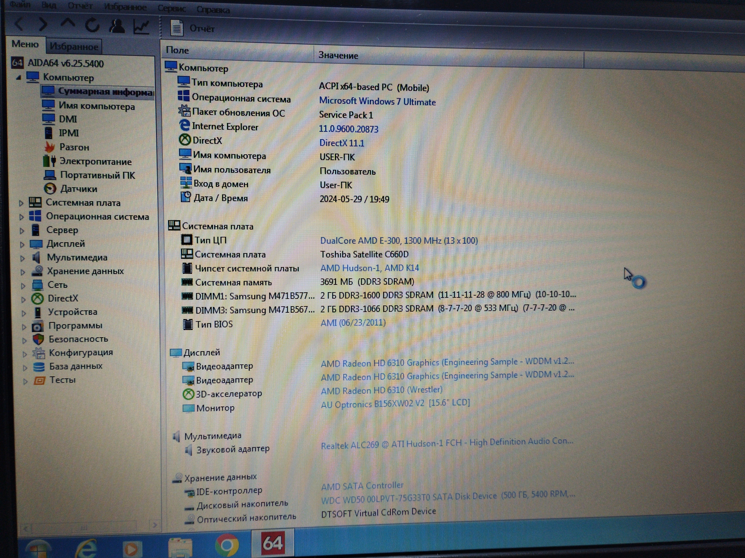The height and width of the screenshot is (558, 745).
Task: Switch to the Меню tab
Action: point(25,44)
